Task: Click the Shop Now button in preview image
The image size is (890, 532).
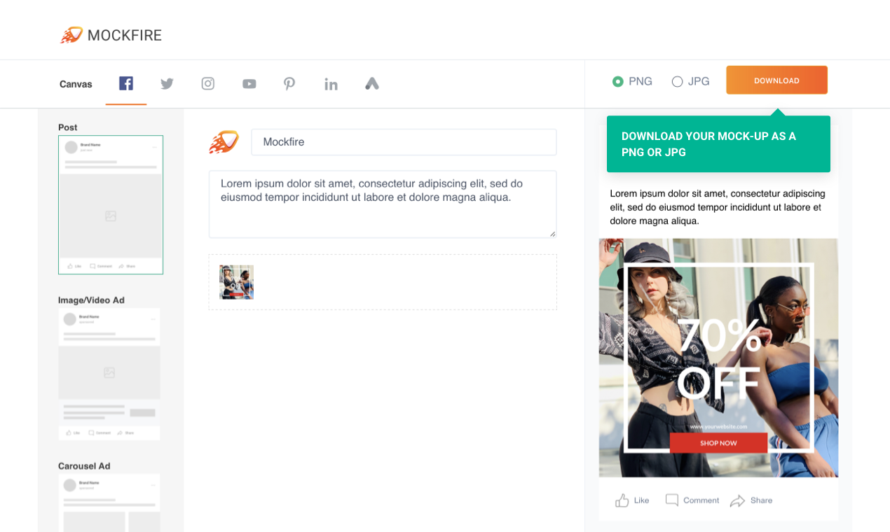Action: 718,443
